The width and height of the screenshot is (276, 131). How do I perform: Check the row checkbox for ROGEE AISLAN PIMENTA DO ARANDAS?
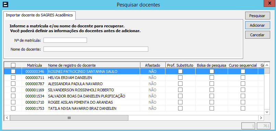tap(13, 102)
